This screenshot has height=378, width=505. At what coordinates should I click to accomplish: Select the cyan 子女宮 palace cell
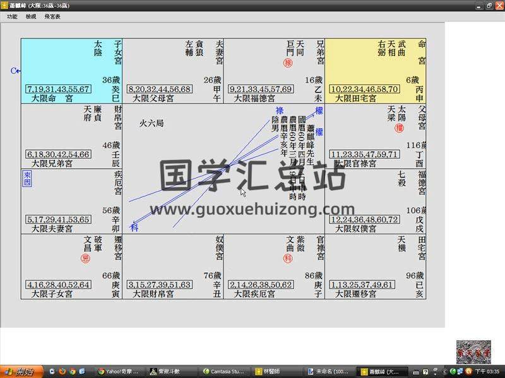click(x=71, y=71)
